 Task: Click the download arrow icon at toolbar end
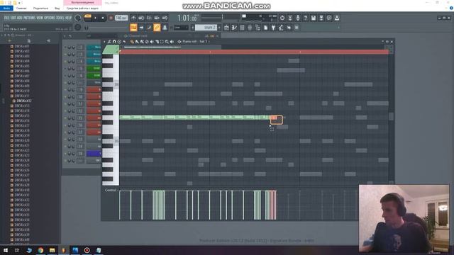(337, 18)
